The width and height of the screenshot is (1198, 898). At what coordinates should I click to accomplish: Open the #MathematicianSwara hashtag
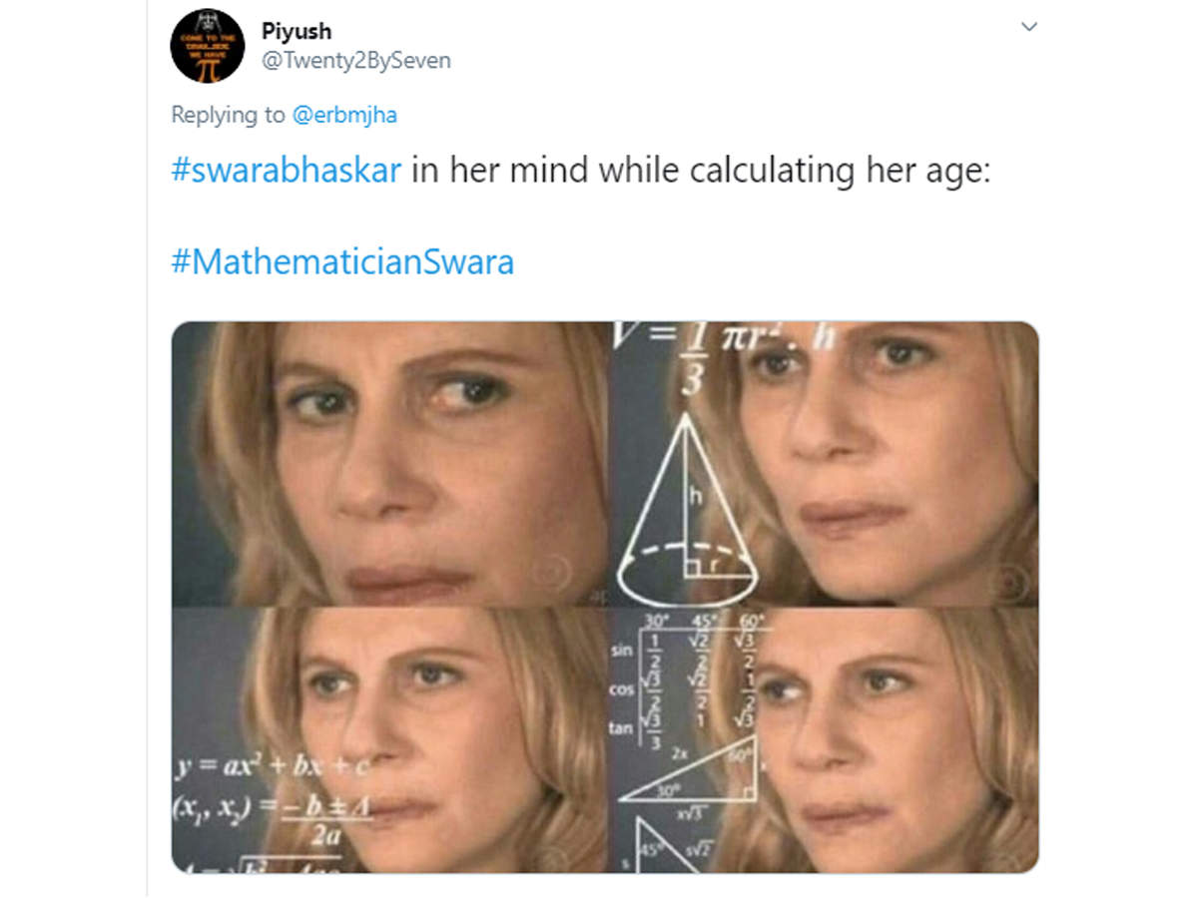click(x=342, y=262)
